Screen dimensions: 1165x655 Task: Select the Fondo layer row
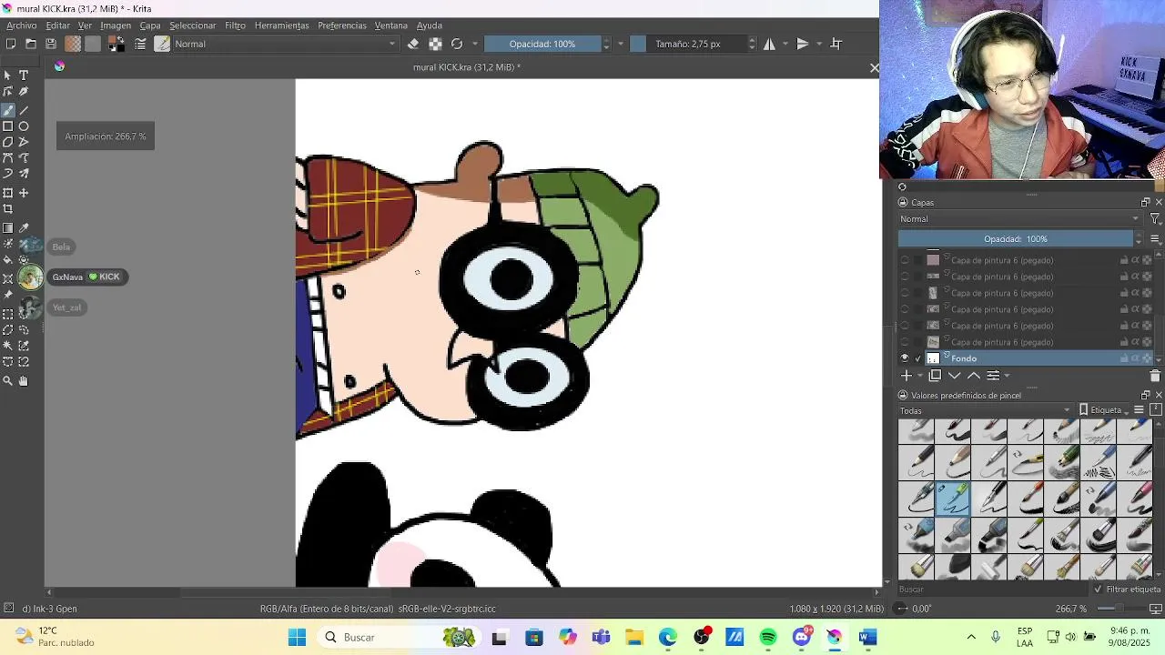click(1026, 358)
